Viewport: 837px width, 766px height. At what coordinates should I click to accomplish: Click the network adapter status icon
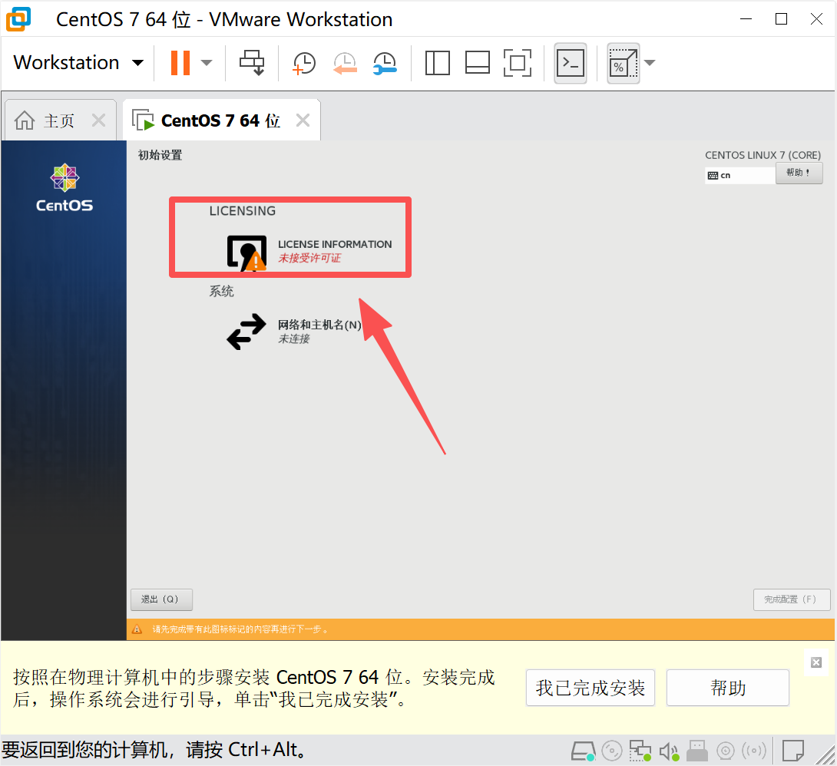640,751
